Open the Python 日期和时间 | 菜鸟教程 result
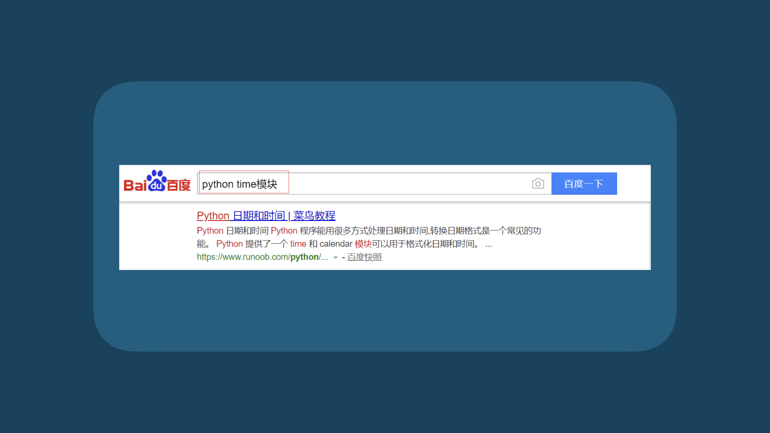This screenshot has height=433, width=770. click(266, 216)
